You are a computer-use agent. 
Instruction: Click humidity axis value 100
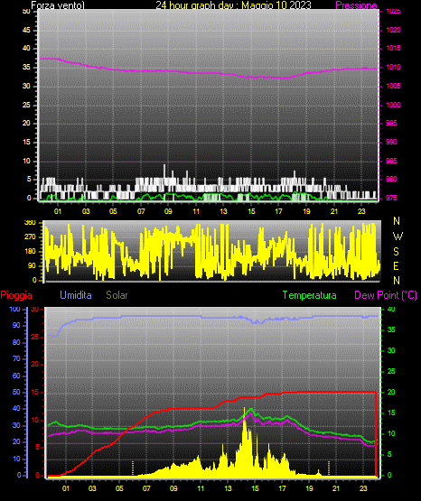[x=14, y=309]
